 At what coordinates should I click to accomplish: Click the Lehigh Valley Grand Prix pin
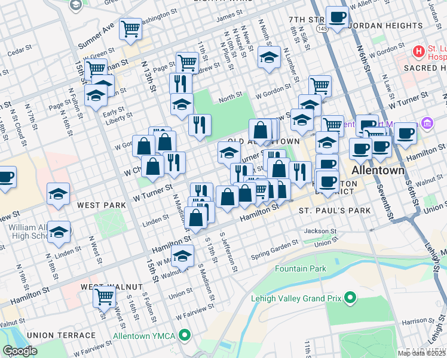(351, 297)
